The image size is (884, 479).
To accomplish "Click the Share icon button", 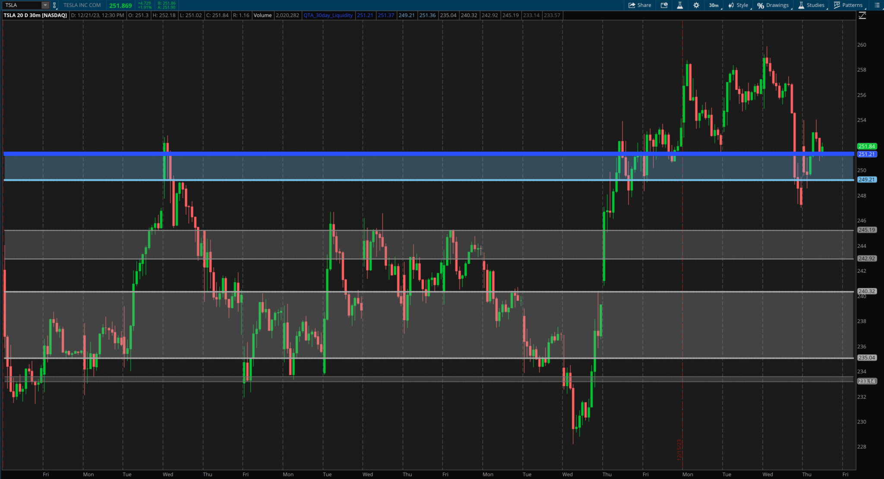I will (632, 5).
